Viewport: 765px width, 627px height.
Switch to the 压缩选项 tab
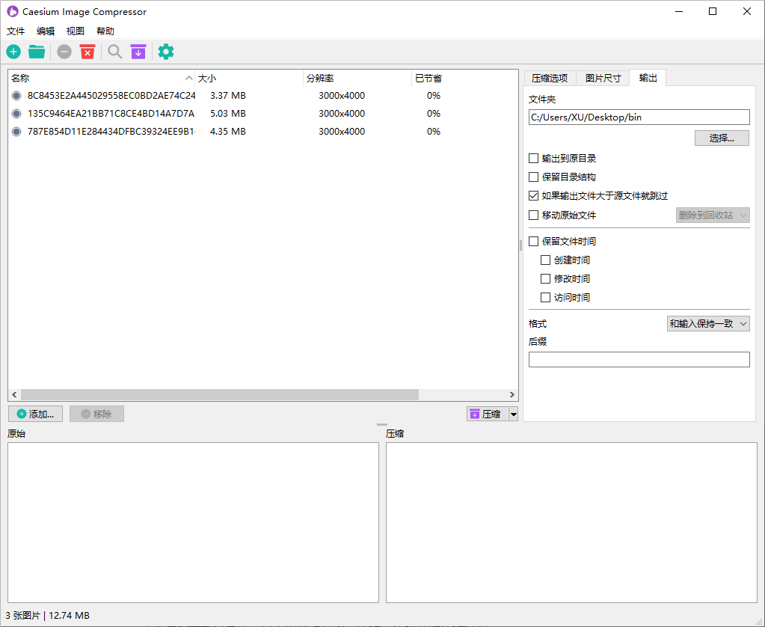(x=549, y=78)
